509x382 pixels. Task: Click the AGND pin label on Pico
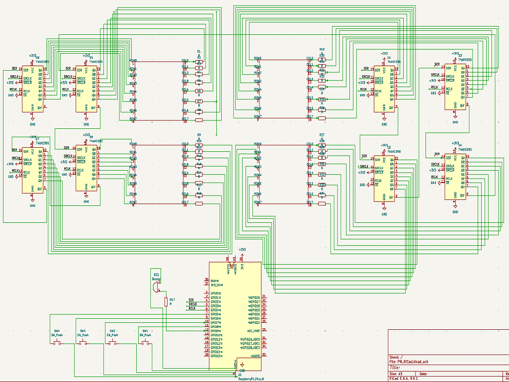pos(255,356)
